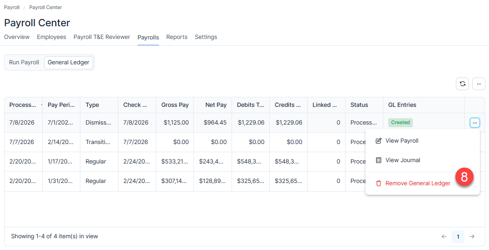Viewport: 489px width, 250px height.
Task: Click the Gross Pay column header
Action: click(x=175, y=105)
